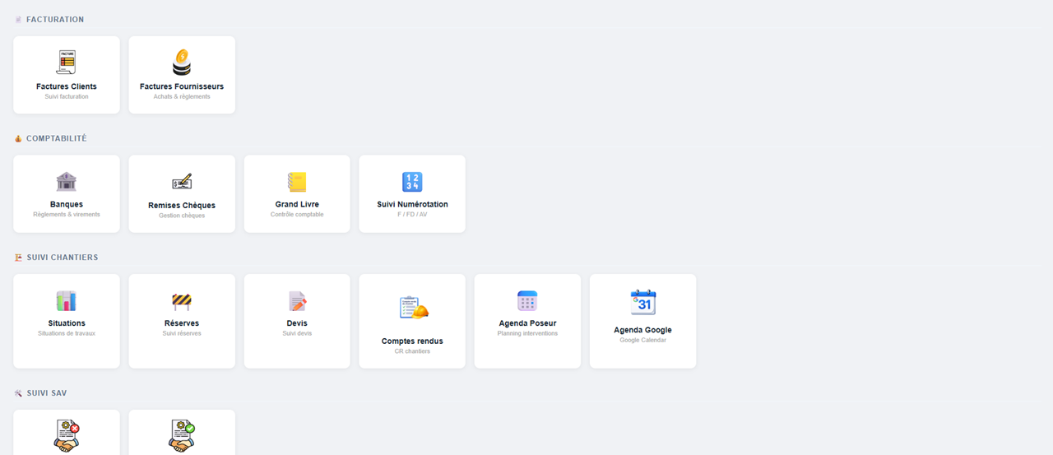Select the Factures Clients title text

[67, 86]
